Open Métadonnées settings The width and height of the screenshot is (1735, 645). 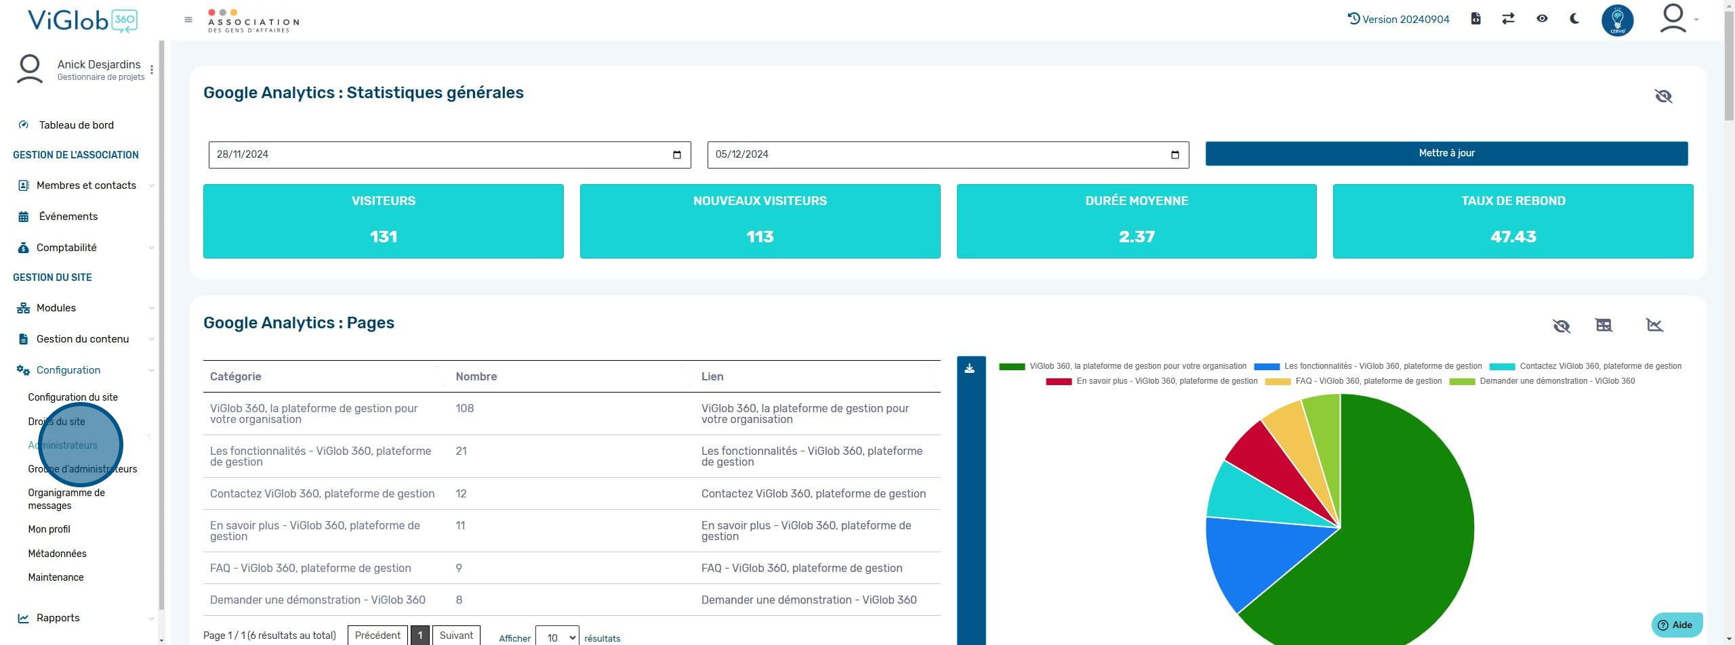click(x=57, y=554)
